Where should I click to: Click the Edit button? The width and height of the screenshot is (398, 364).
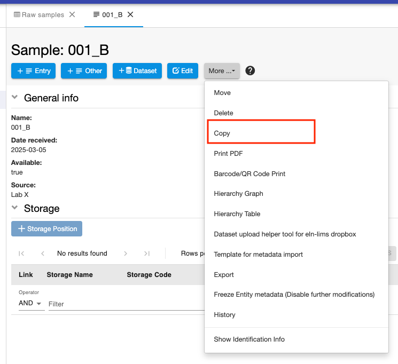point(183,71)
